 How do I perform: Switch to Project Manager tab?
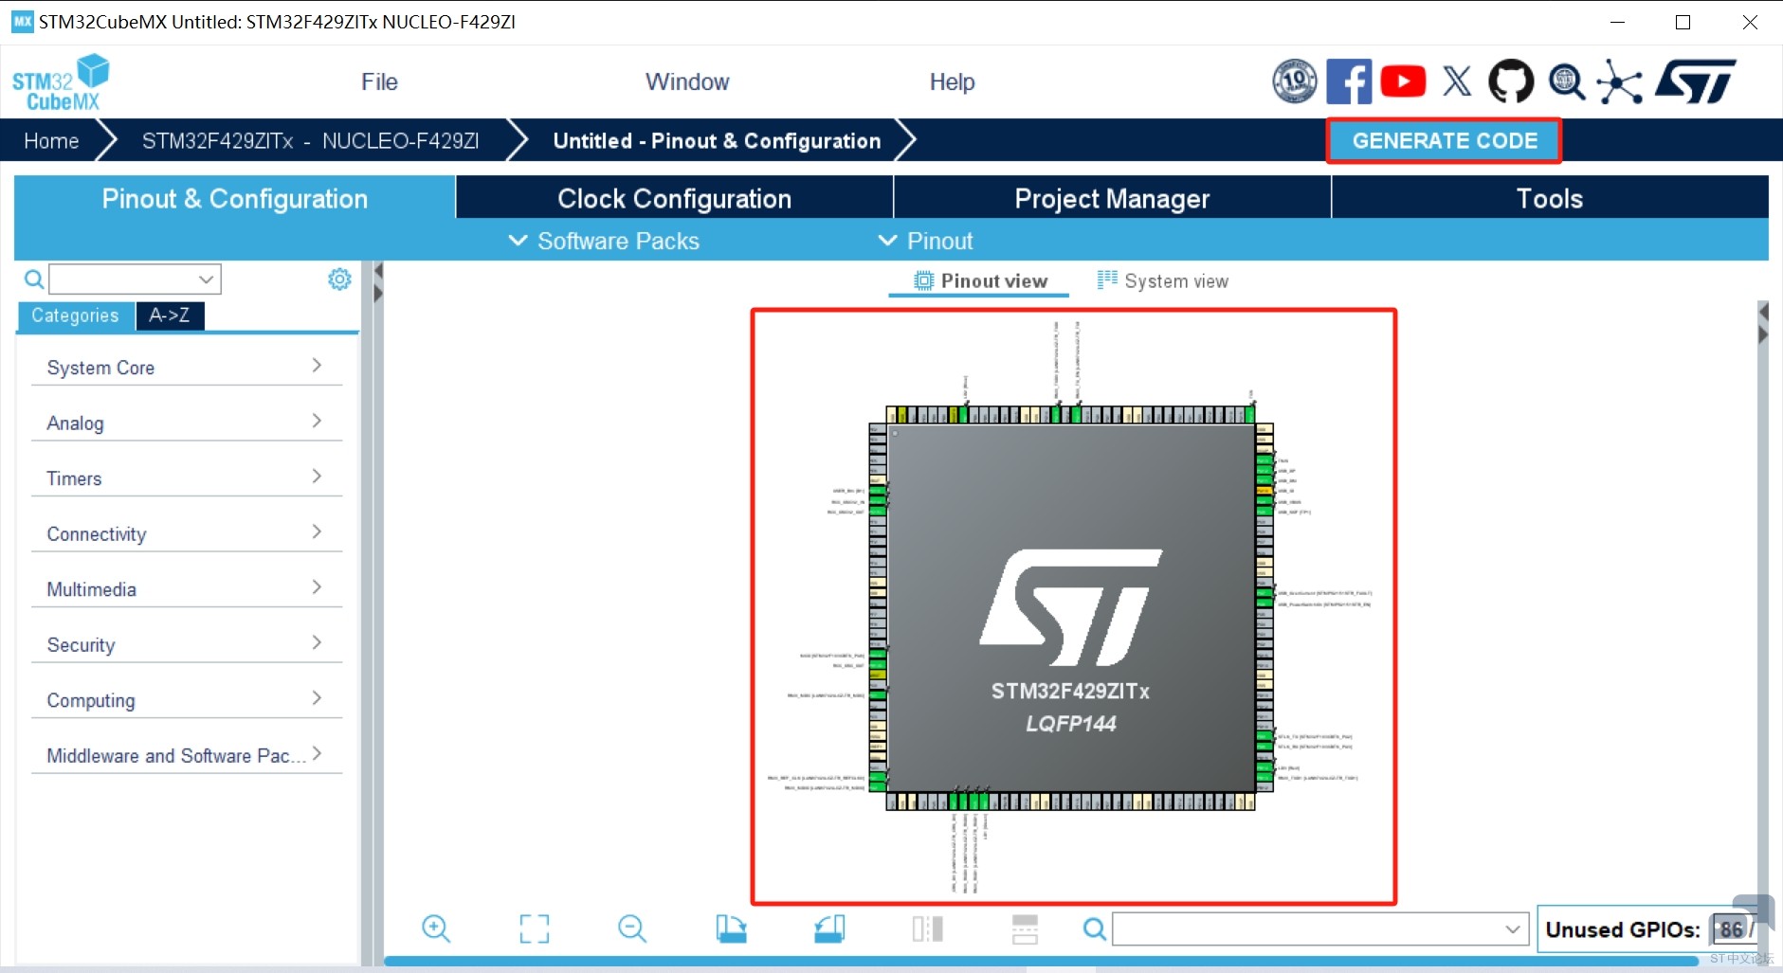click(x=1113, y=198)
